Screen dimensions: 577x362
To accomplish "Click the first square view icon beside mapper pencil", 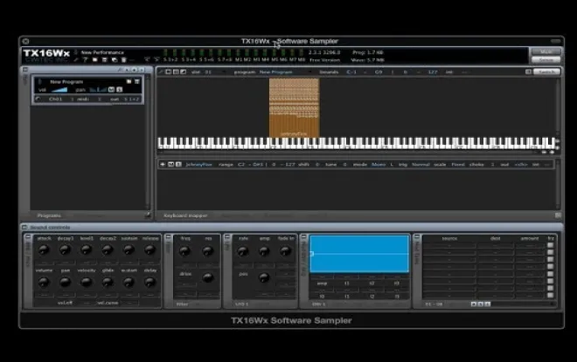I will pyautogui.click(x=168, y=72).
